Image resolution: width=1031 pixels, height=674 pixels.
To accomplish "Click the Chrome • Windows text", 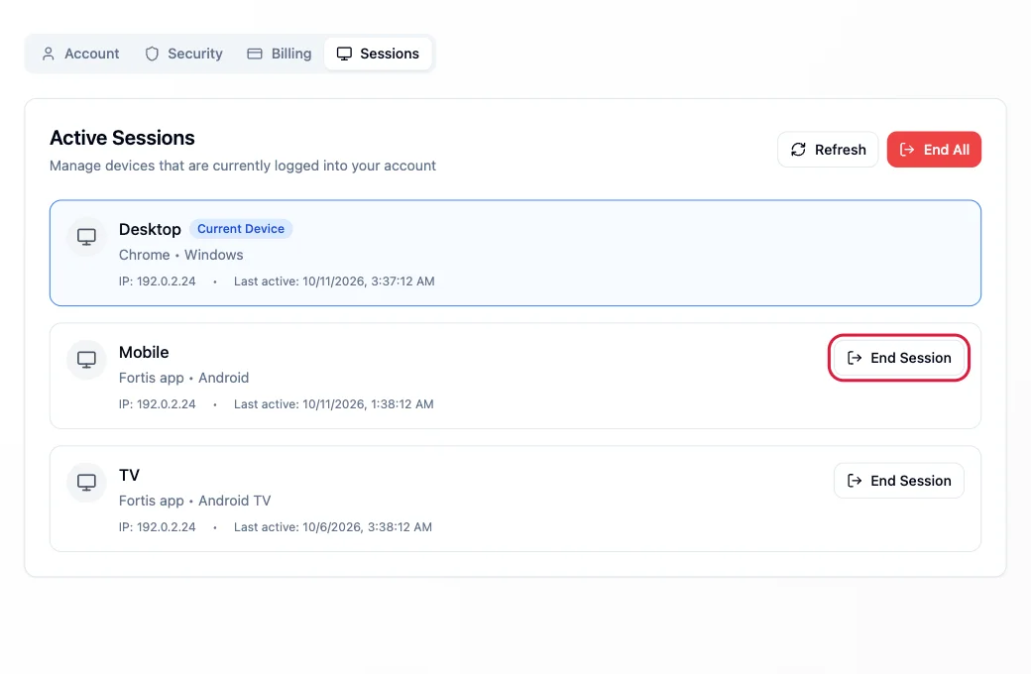I will point(180,255).
